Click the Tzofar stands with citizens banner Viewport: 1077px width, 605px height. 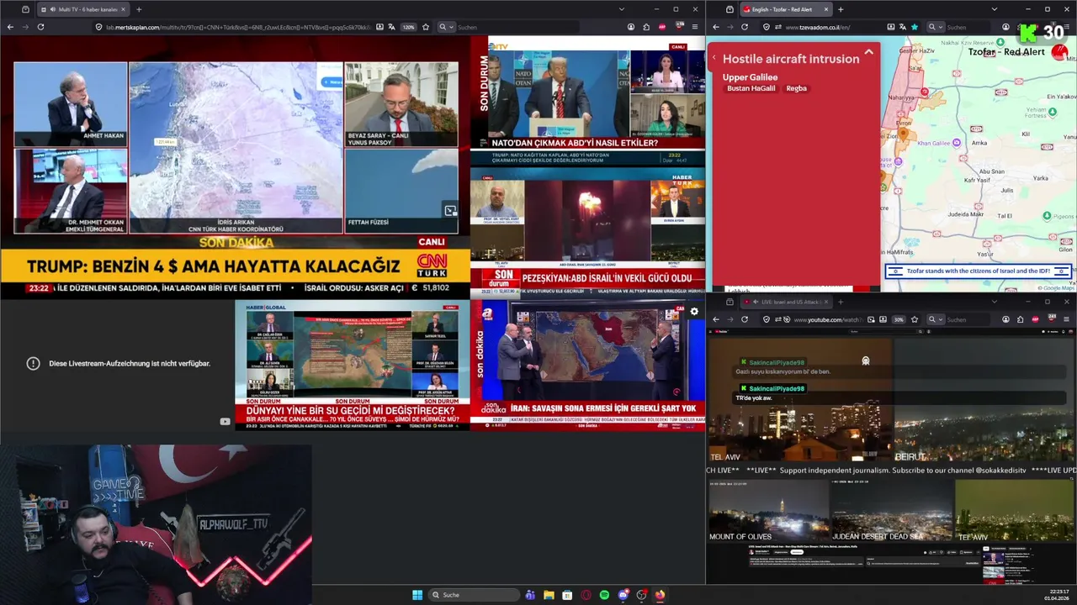pyautogui.click(x=978, y=271)
